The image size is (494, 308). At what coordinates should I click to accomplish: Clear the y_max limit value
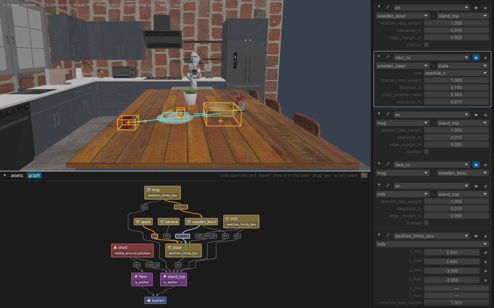(x=485, y=280)
